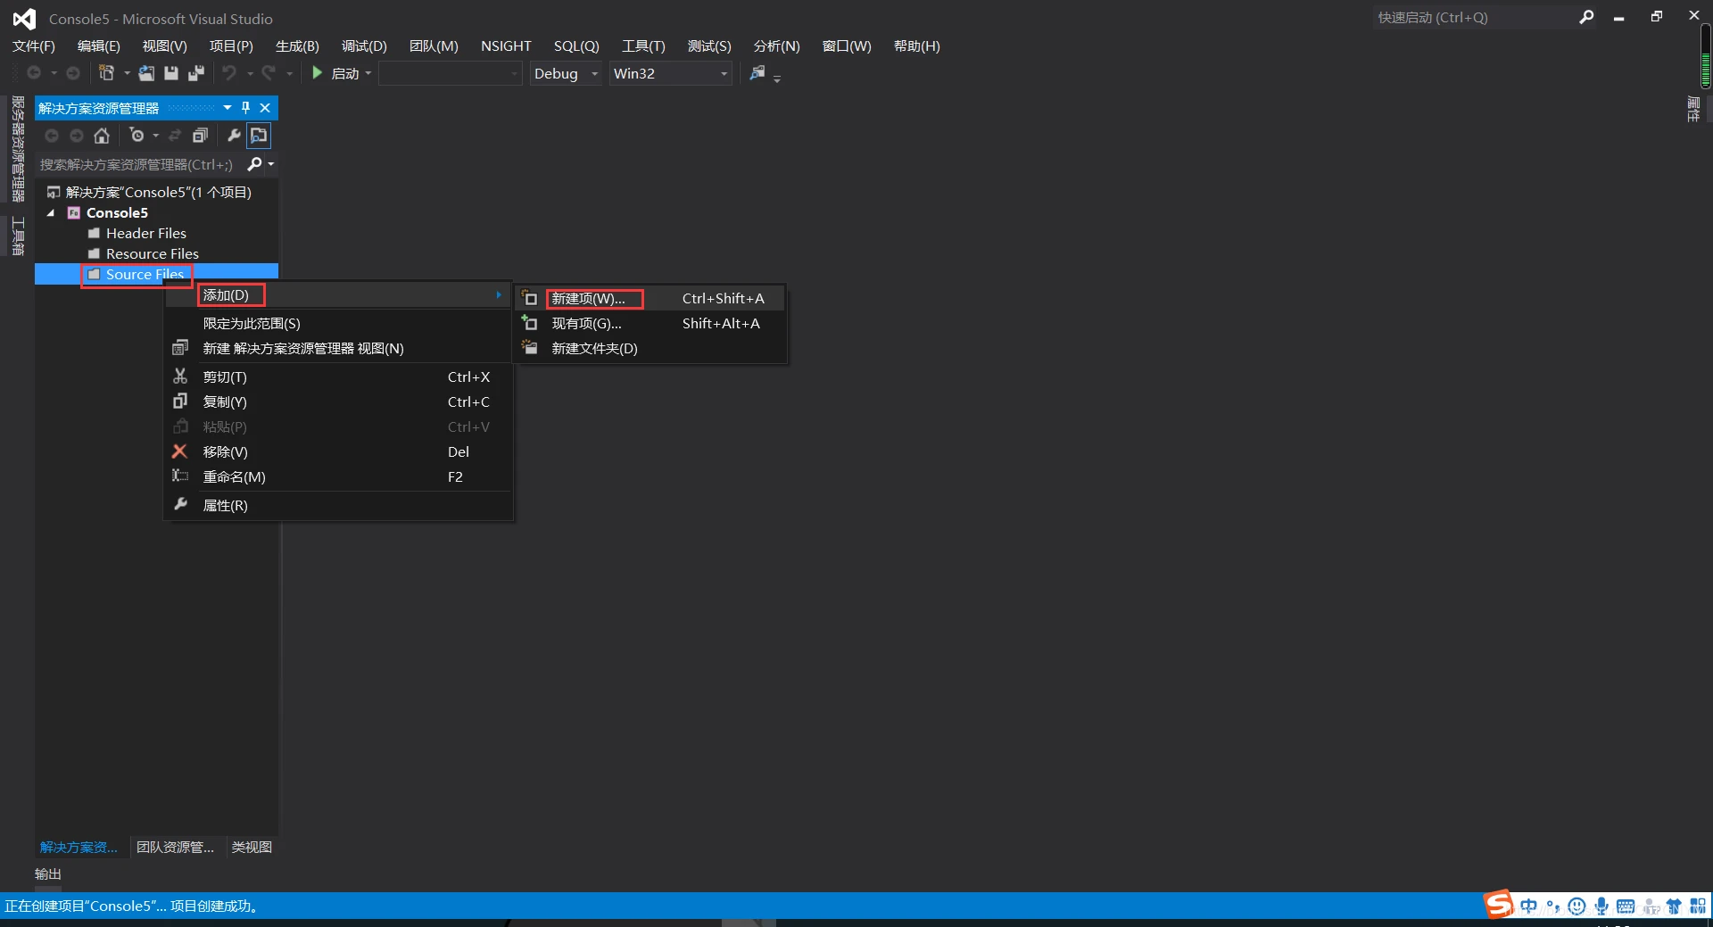The image size is (1713, 927).
Task: Choose 添加(D) in the context menu
Action: pyautogui.click(x=338, y=294)
